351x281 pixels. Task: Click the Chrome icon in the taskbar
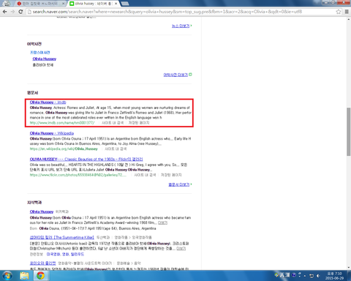[40, 276]
